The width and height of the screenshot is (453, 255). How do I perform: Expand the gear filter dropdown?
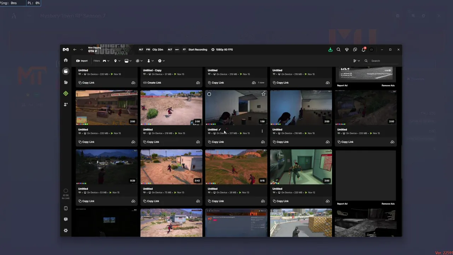[x=161, y=61]
